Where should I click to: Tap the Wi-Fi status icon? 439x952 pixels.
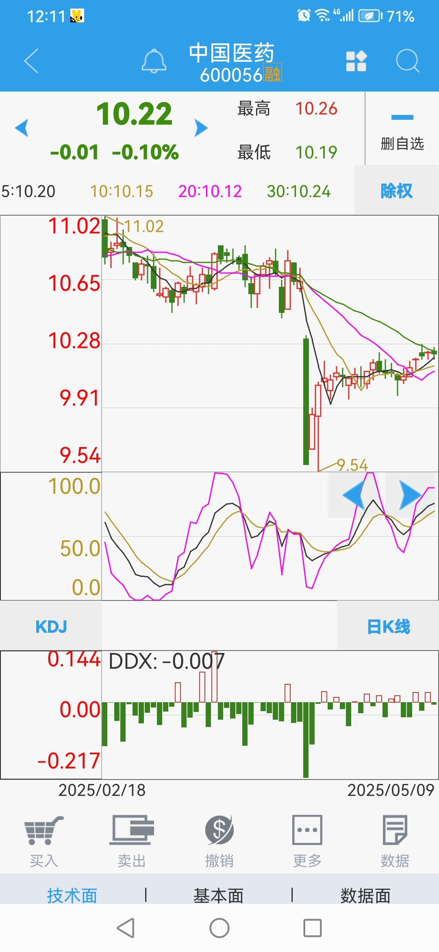coord(323,15)
